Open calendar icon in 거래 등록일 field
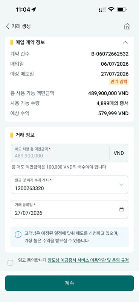 [x=122, y=210]
